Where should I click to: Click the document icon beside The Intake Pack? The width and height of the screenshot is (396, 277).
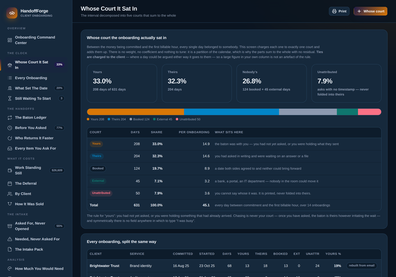coord(9,249)
